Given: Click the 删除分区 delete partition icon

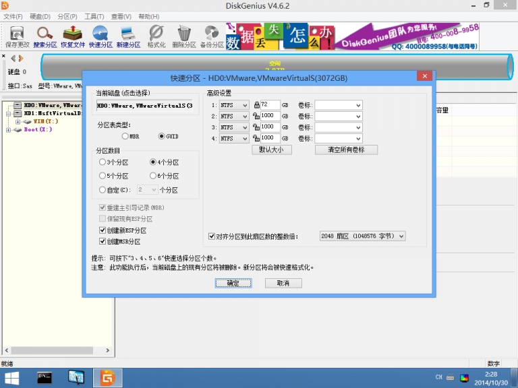Looking at the screenshot, I should pyautogui.click(x=184, y=36).
